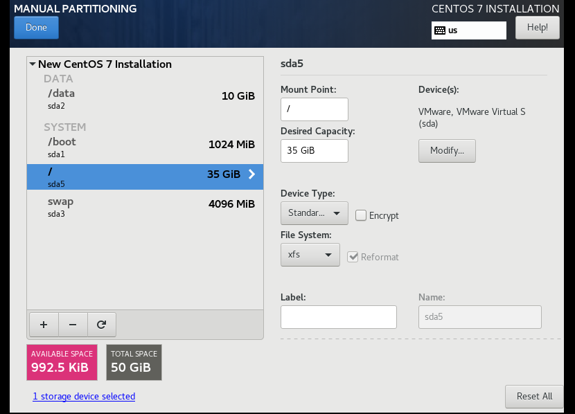Screen dimensions: 575x414
Task: Open the Device Type dropdown
Action: click(315, 213)
